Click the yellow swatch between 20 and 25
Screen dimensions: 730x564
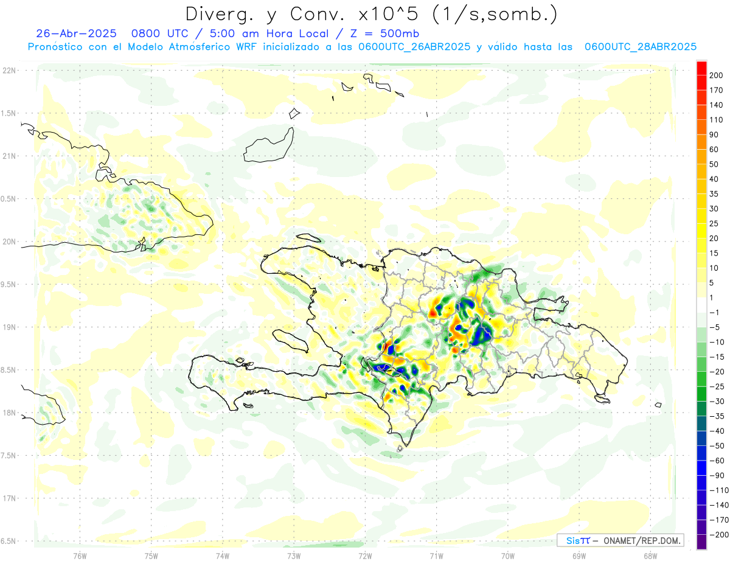(701, 231)
